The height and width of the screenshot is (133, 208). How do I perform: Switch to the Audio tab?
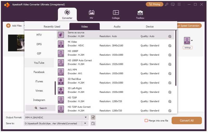coord(117,27)
